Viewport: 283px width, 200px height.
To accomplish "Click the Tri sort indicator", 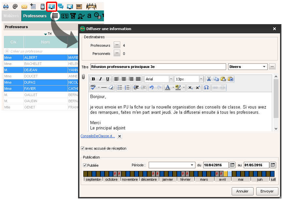I will pyautogui.click(x=48, y=34).
